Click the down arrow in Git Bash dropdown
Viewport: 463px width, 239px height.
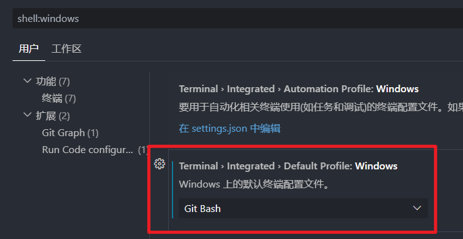417,208
